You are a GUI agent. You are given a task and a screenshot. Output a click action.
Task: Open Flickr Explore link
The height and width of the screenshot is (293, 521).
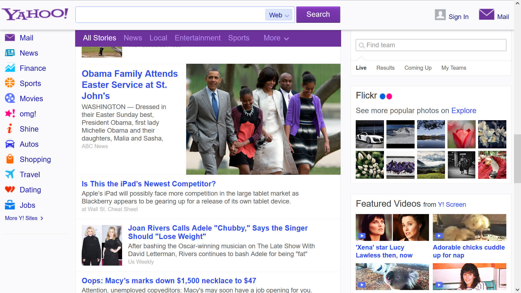pyautogui.click(x=463, y=111)
